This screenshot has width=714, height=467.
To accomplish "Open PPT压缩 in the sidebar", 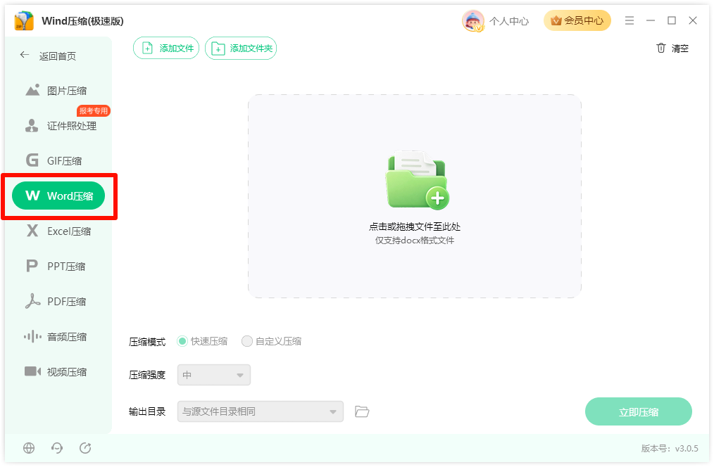I will [58, 266].
